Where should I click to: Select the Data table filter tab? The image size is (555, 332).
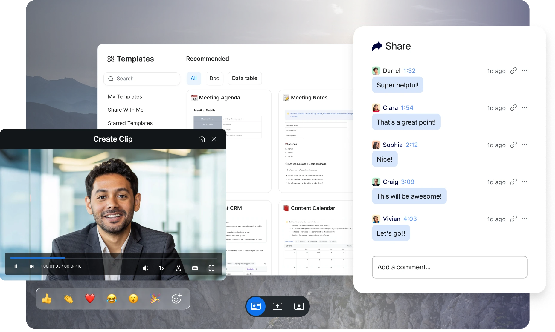click(x=245, y=78)
